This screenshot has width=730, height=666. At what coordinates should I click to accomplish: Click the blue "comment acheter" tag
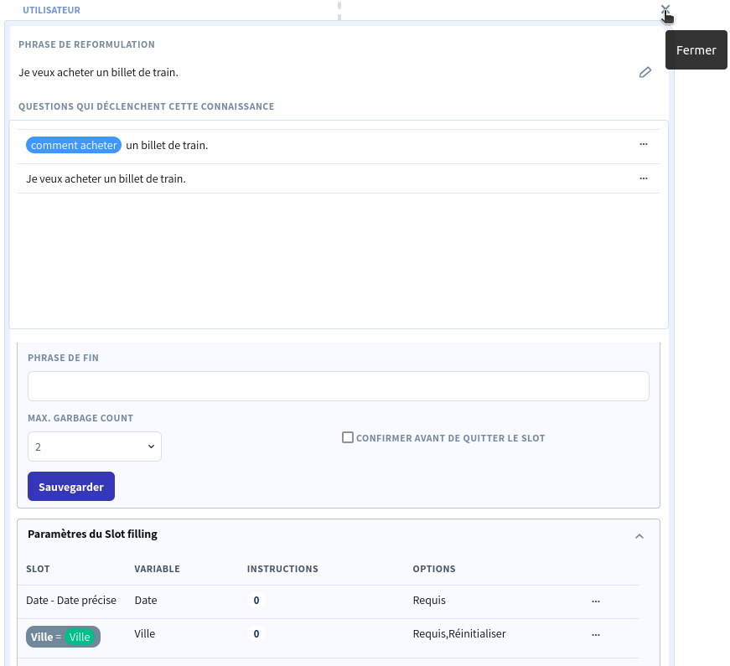[74, 145]
